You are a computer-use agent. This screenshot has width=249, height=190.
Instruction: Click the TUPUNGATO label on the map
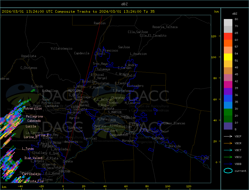point(50,146)
